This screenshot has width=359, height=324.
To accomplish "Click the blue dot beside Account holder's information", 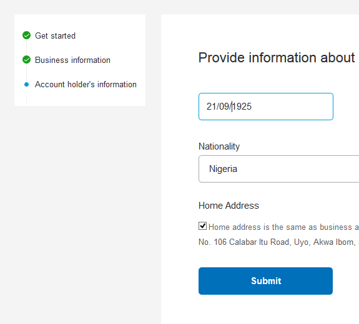I will pos(27,85).
